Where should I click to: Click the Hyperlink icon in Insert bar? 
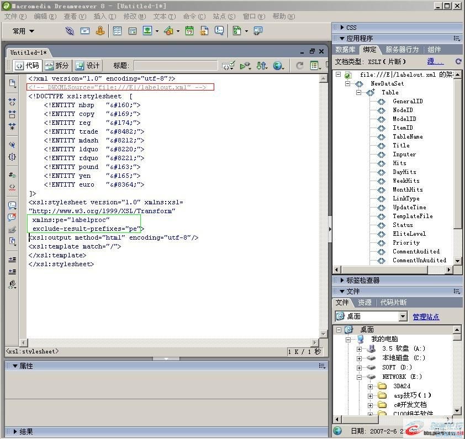pyautogui.click(x=70, y=31)
